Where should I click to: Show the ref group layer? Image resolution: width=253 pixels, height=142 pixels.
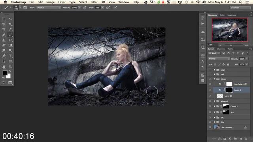pos(210,74)
